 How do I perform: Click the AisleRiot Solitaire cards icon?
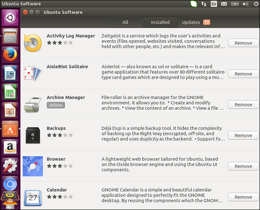click(32, 73)
